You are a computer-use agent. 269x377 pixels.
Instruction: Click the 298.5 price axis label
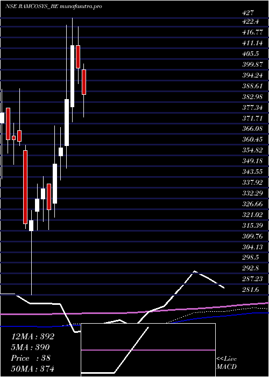[x=250, y=257]
